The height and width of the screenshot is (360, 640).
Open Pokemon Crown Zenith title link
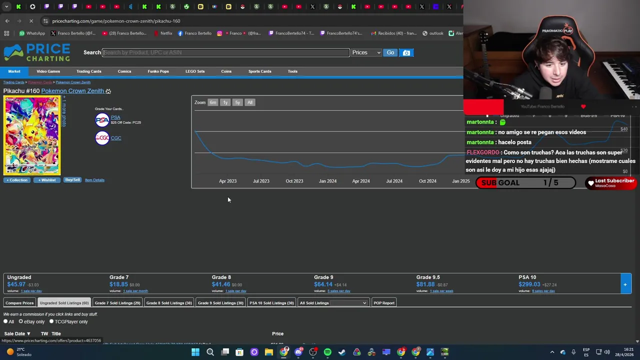[72, 91]
